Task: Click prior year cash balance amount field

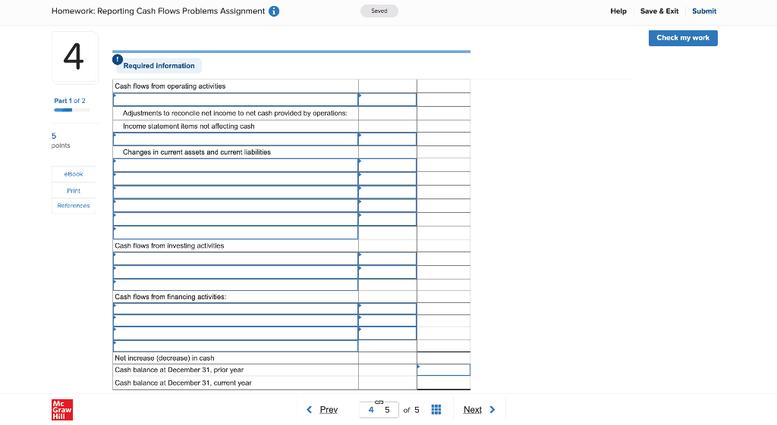Action: click(x=443, y=370)
